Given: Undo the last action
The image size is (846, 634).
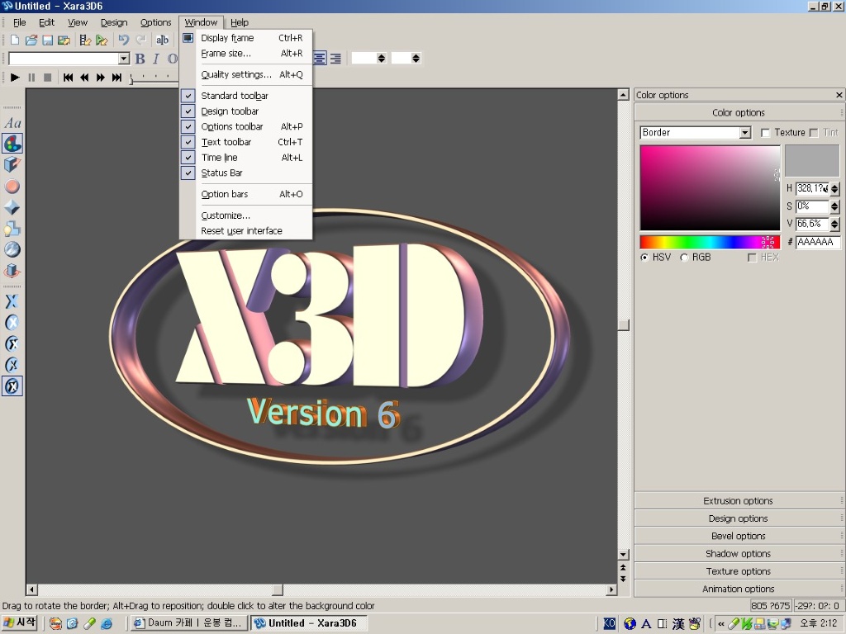Looking at the screenshot, I should point(124,40).
